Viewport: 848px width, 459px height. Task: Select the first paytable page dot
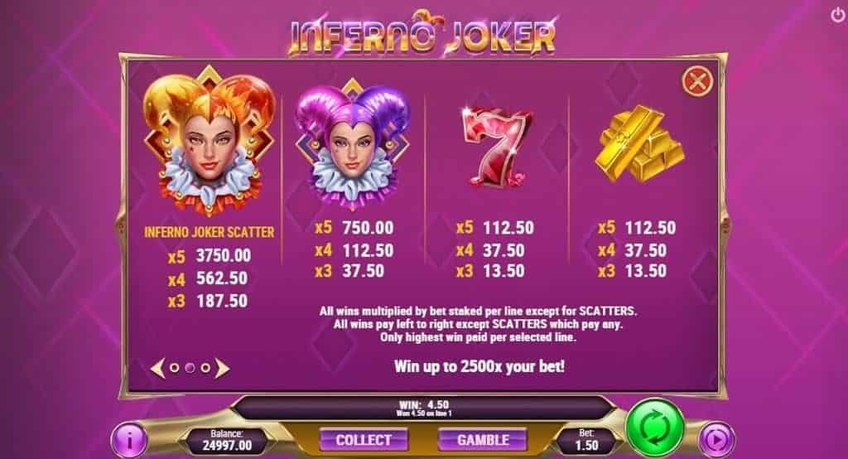(174, 368)
